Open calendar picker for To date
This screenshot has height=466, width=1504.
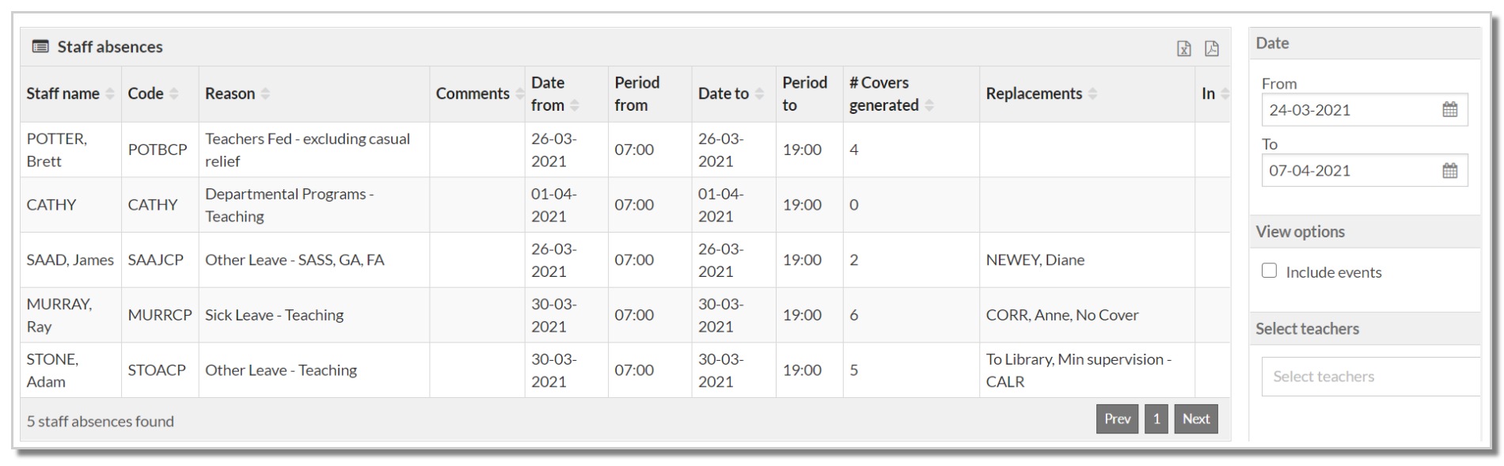click(x=1449, y=171)
